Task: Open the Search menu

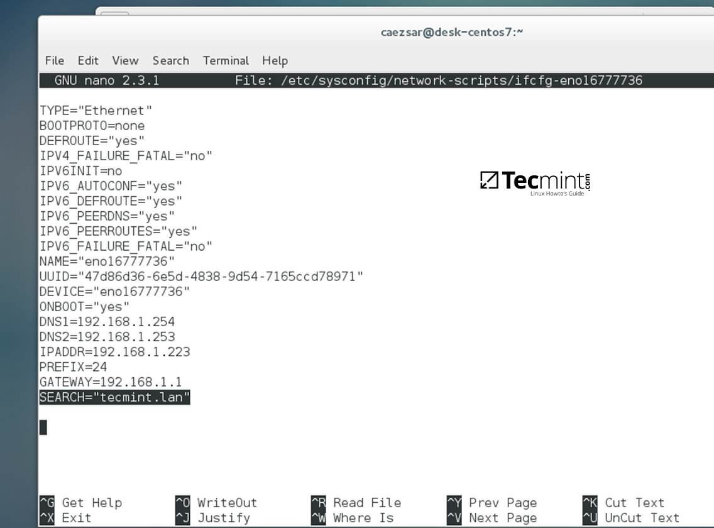Action: point(170,60)
